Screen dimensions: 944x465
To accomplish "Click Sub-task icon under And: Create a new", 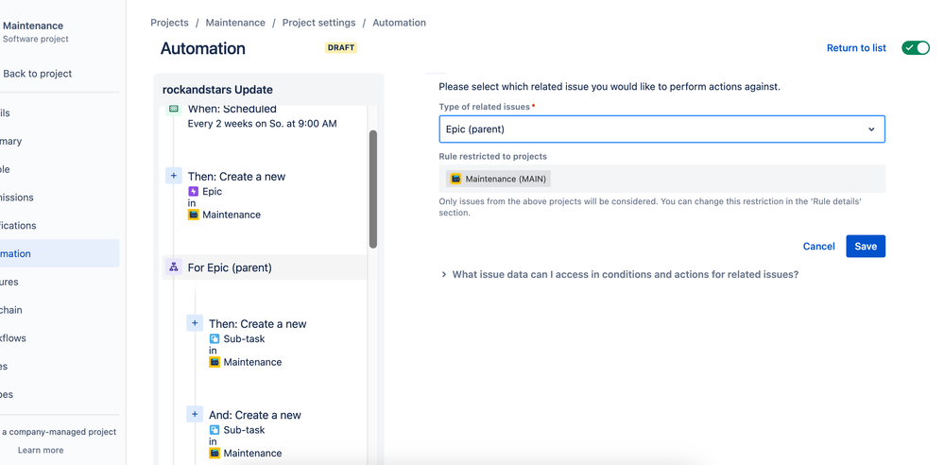I will (x=215, y=430).
